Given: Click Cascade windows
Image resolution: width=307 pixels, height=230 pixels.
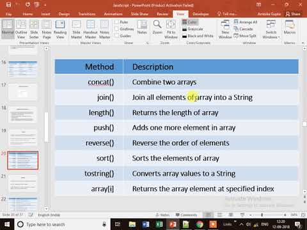Looking at the screenshot, I should [x=243, y=29].
